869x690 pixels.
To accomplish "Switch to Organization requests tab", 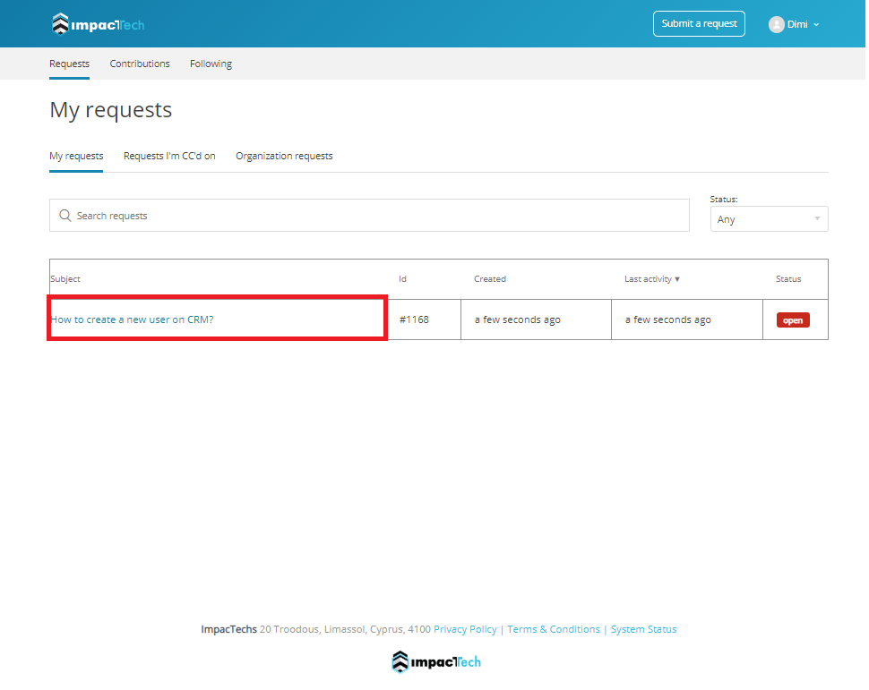I will (284, 156).
